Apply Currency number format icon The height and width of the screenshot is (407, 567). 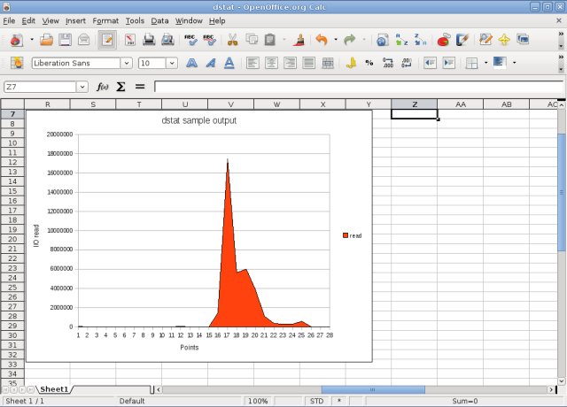(351, 63)
